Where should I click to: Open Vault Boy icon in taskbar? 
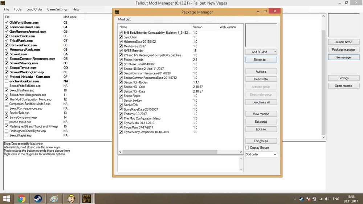coord(71,199)
